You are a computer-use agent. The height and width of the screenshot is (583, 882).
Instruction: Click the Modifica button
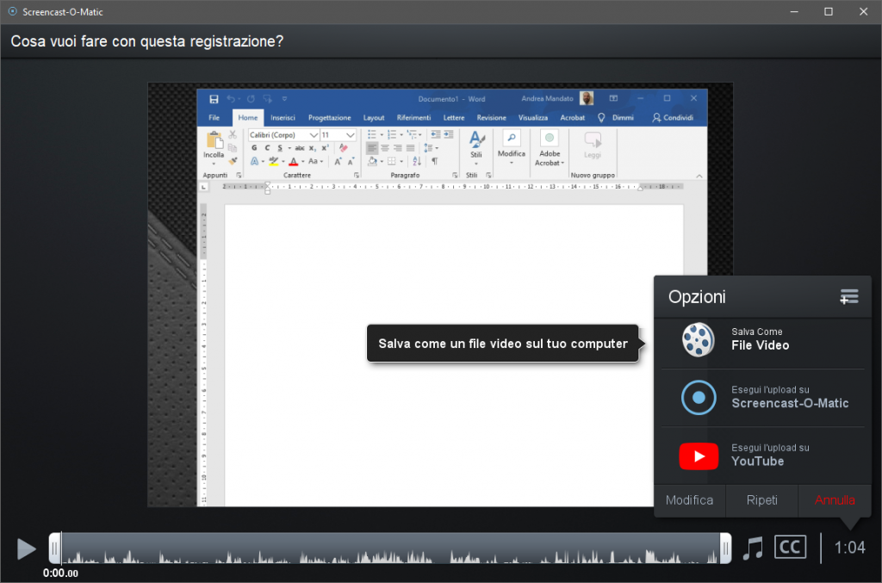click(x=690, y=499)
